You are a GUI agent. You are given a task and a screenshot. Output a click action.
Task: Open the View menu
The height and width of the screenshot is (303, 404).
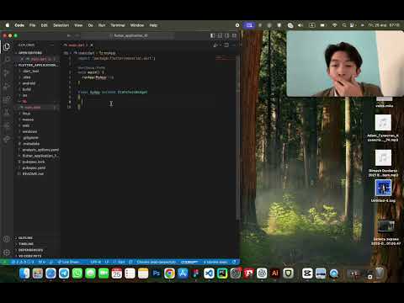(x=78, y=25)
